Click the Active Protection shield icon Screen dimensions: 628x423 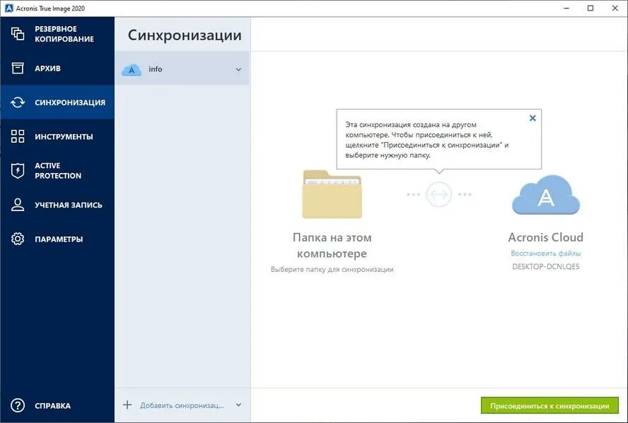[18, 171]
